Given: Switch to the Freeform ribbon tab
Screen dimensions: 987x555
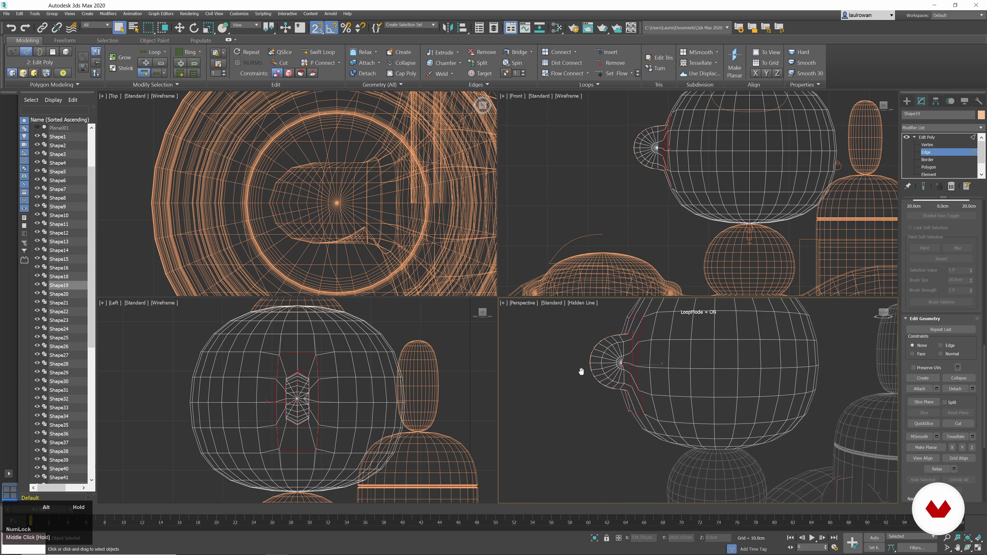Looking at the screenshot, I should click(x=65, y=40).
